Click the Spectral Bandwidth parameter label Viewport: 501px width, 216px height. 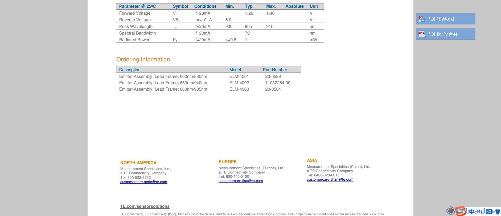pos(137,33)
